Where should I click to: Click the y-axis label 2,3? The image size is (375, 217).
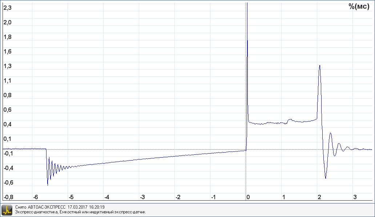[x=7, y=8]
